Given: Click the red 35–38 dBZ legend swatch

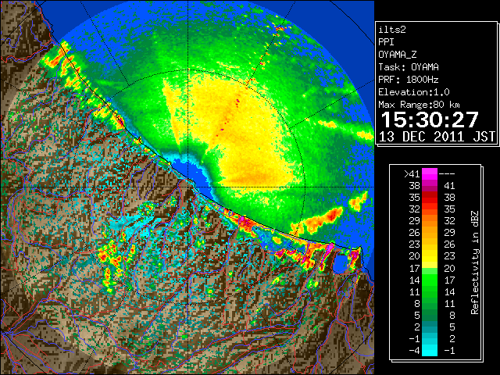Looking at the screenshot, I should point(430,198).
